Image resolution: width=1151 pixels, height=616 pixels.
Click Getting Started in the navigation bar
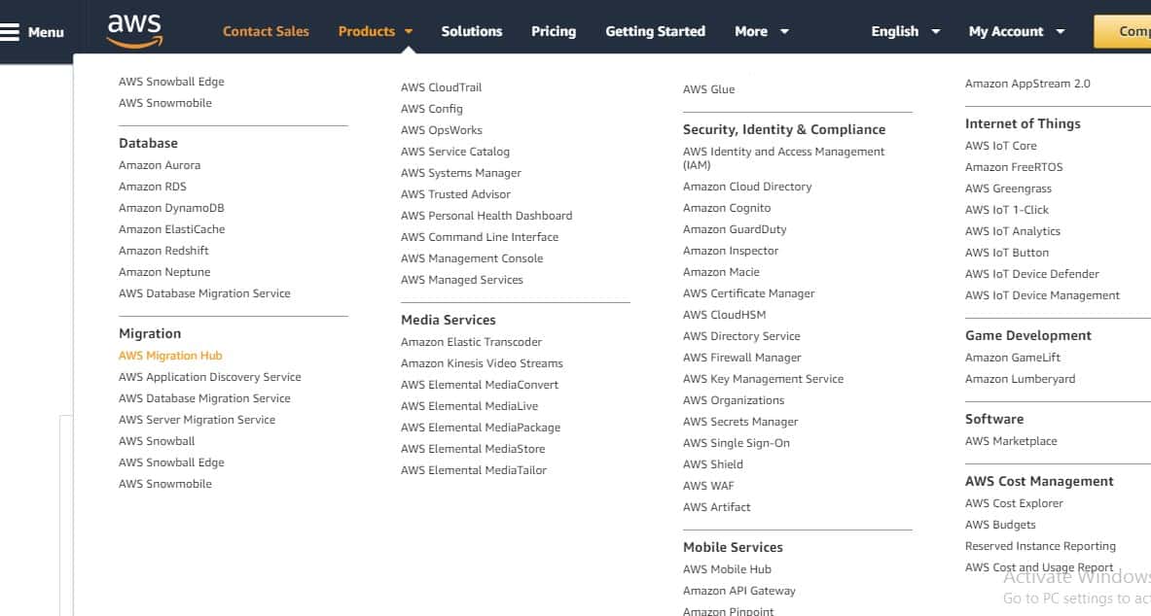[x=655, y=30]
